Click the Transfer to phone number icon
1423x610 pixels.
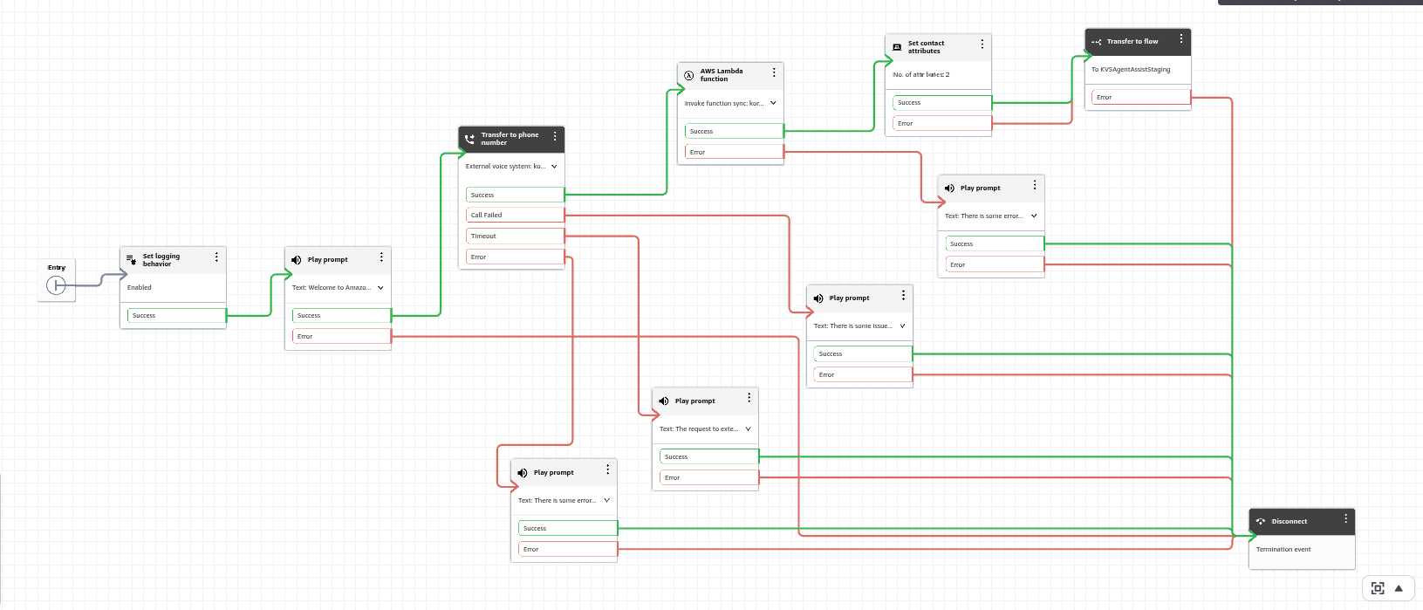pyautogui.click(x=469, y=139)
